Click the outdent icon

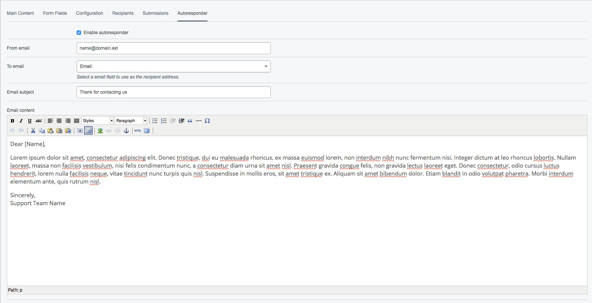[173, 121]
